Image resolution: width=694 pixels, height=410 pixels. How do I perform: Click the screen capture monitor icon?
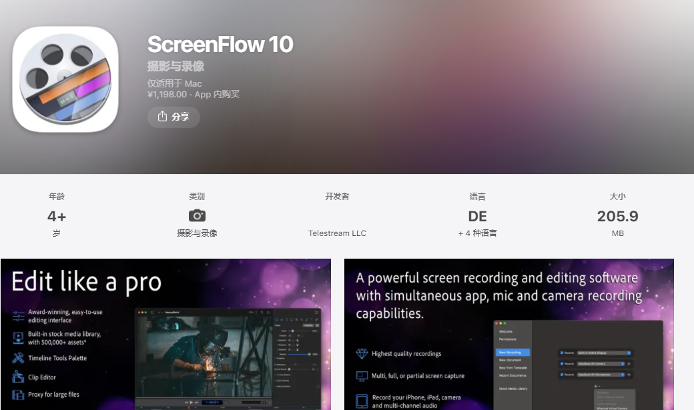(x=362, y=376)
